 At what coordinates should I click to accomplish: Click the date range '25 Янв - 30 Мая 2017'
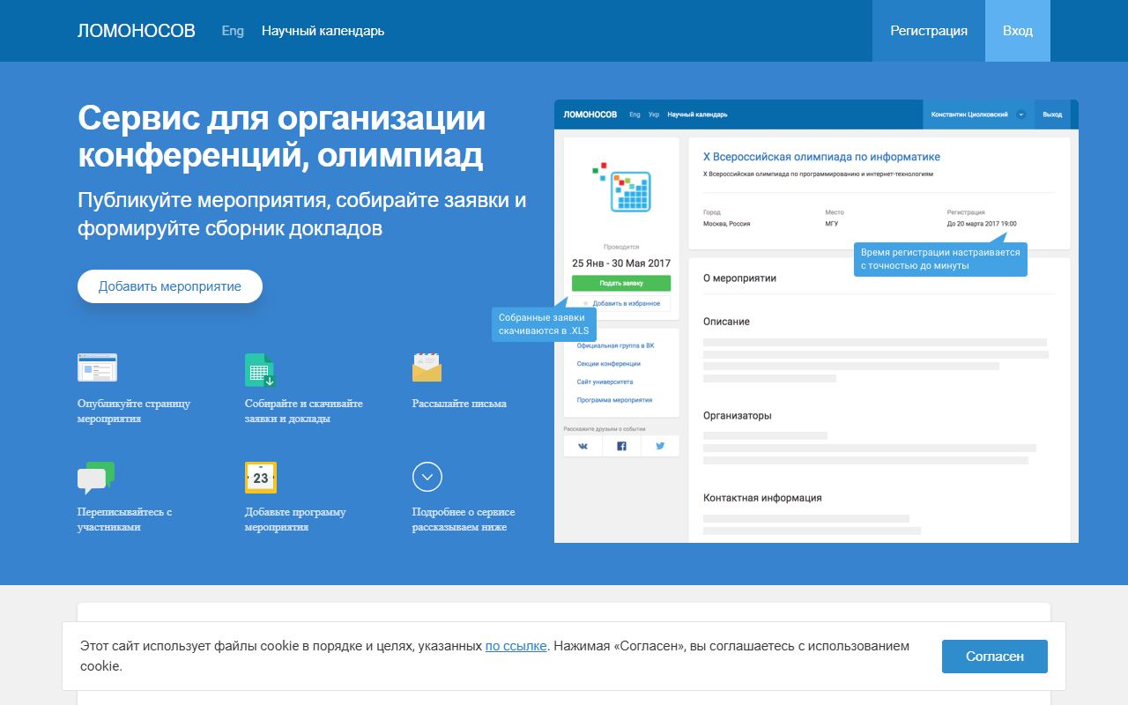621,263
